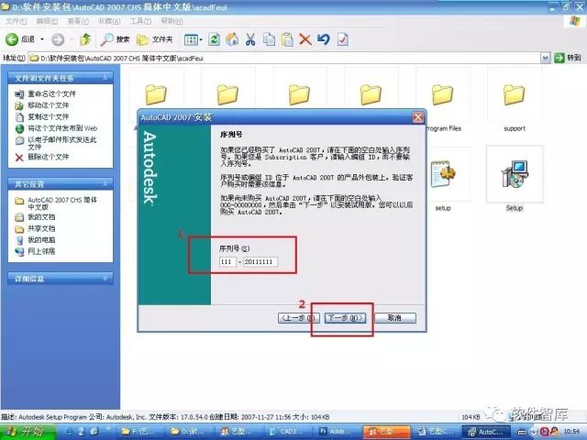Expand the Details panel
Viewport: 587px width, 440px height.
[x=105, y=278]
